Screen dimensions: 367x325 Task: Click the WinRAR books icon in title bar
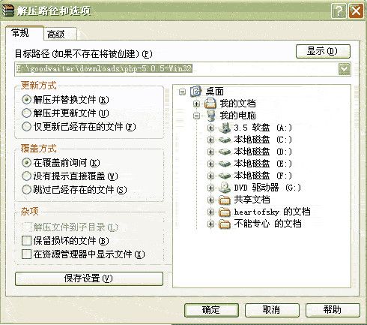pos(7,11)
